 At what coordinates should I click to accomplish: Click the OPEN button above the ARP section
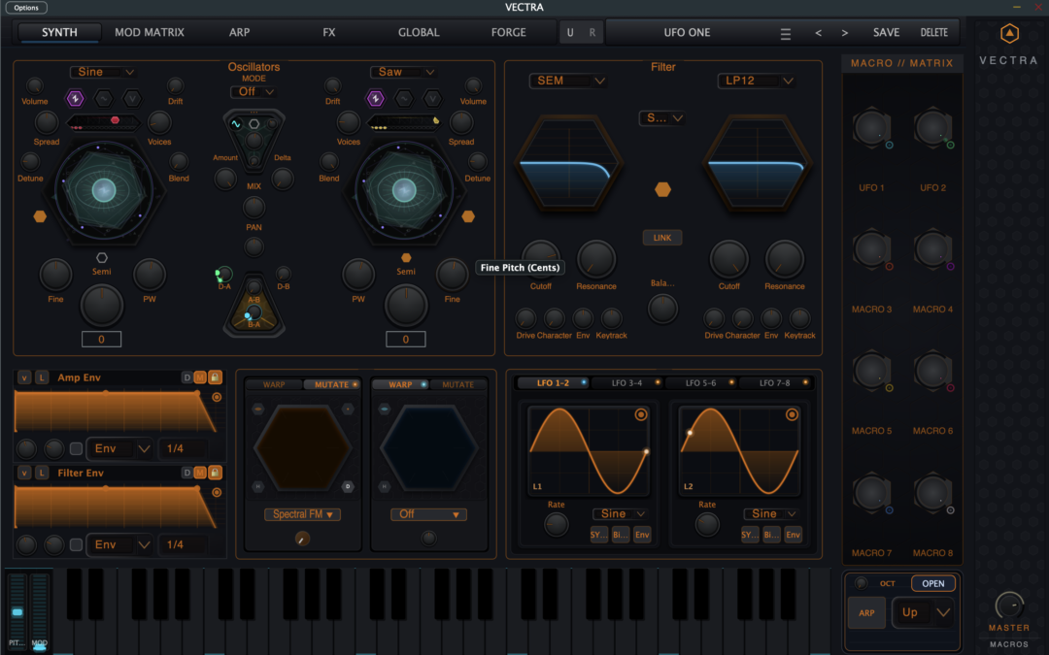933,583
